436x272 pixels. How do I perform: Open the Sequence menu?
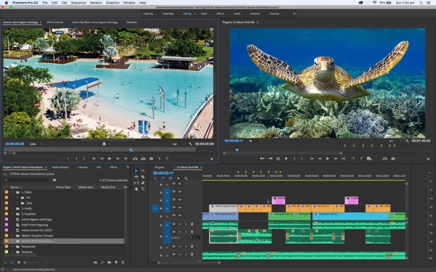pyautogui.click(x=78, y=3)
